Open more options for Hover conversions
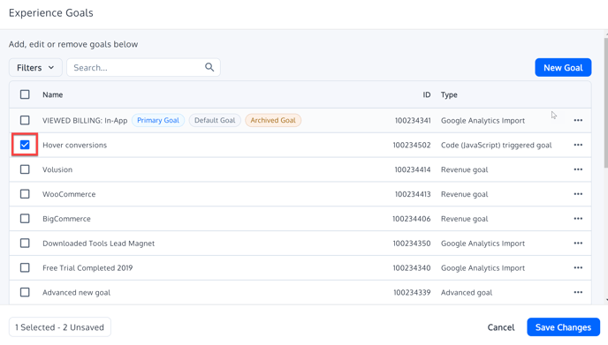The image size is (608, 345). [578, 145]
